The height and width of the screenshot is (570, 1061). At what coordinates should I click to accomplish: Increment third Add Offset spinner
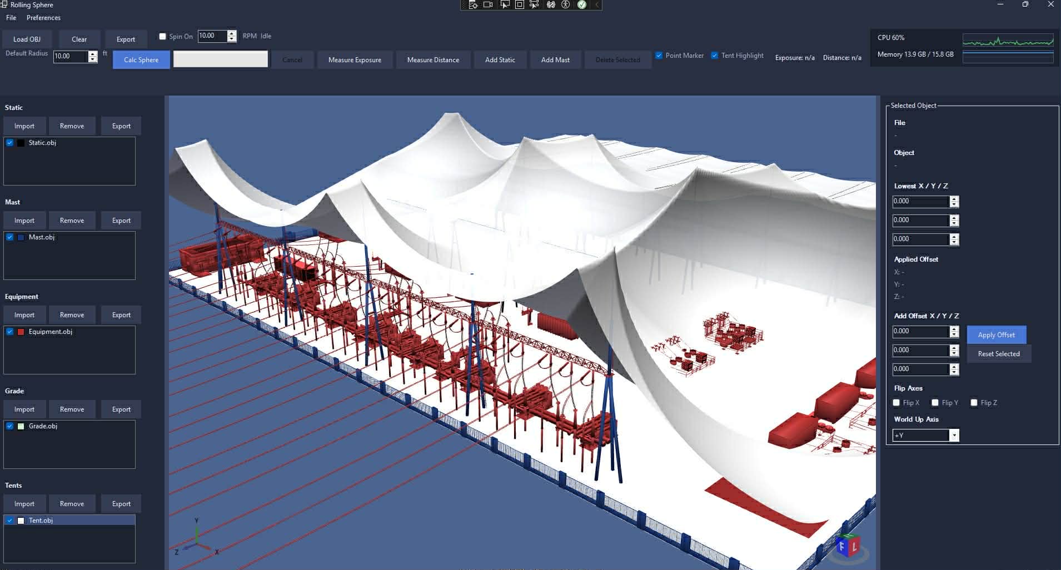click(954, 367)
